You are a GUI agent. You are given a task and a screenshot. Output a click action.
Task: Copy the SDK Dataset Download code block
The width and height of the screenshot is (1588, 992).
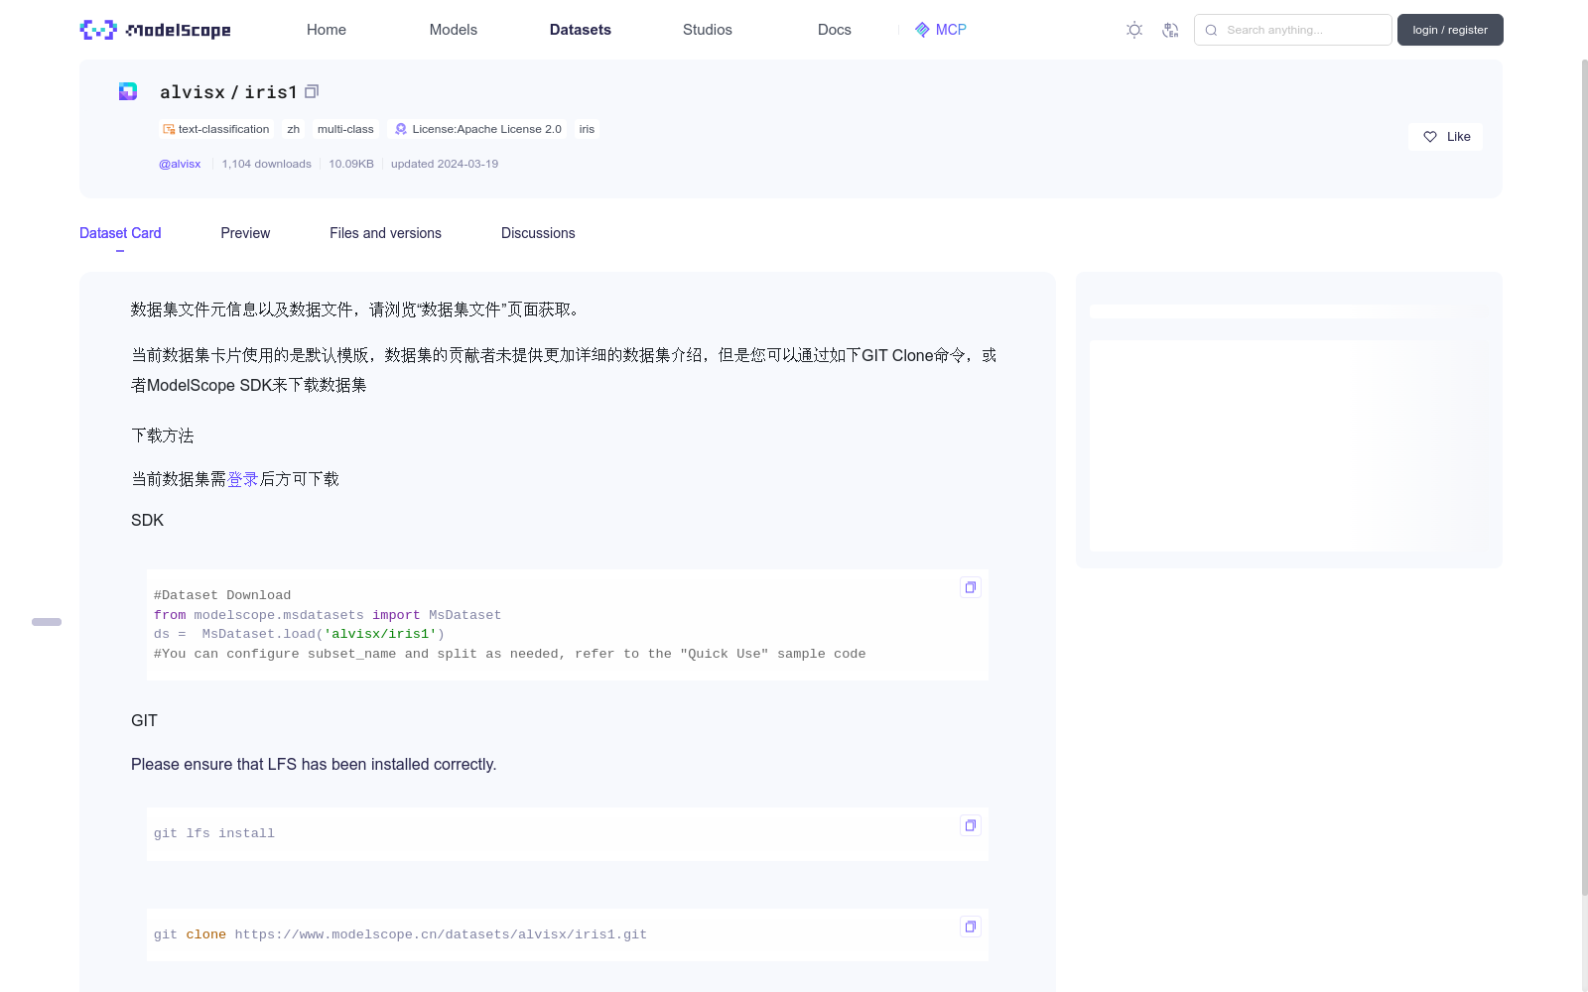pos(971,587)
